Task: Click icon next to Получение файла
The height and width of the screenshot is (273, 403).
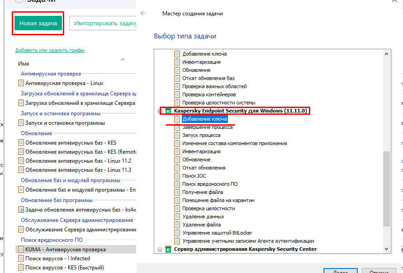Action: click(x=177, y=192)
